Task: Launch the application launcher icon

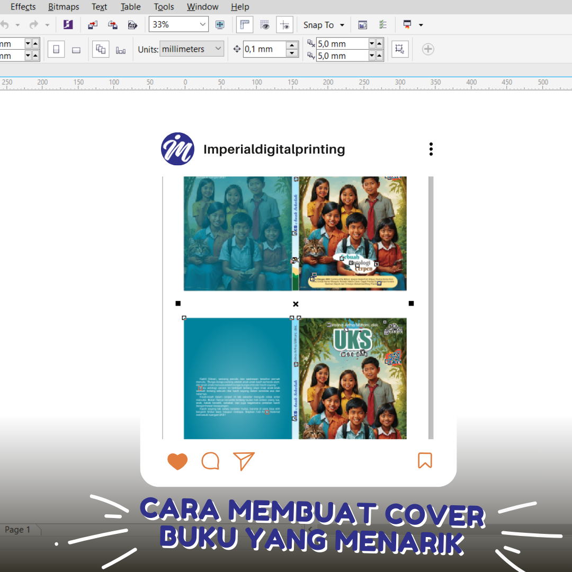Action: [408, 24]
